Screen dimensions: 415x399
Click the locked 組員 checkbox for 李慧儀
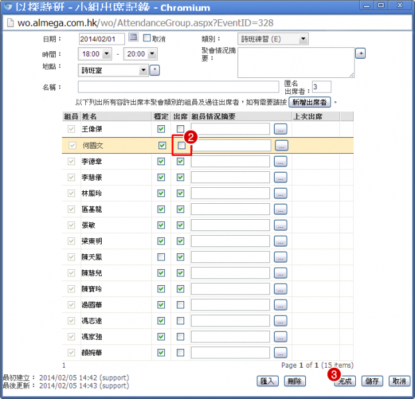[x=71, y=177]
